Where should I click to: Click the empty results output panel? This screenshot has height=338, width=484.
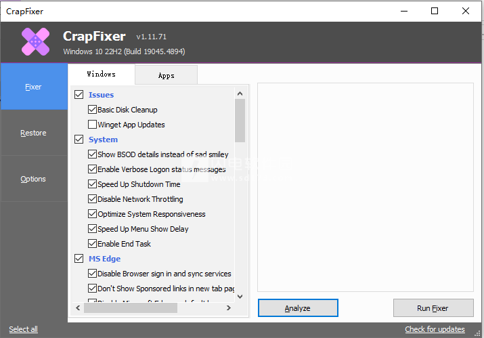(x=366, y=187)
